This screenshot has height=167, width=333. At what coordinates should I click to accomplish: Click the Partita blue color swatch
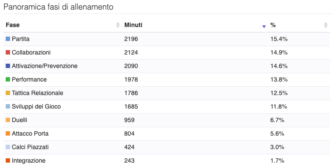click(x=8, y=39)
